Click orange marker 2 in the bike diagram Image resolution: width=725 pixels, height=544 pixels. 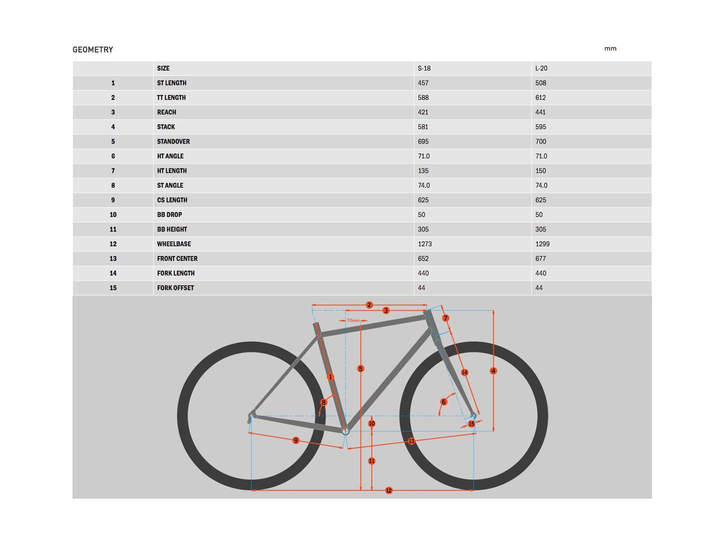click(x=369, y=305)
